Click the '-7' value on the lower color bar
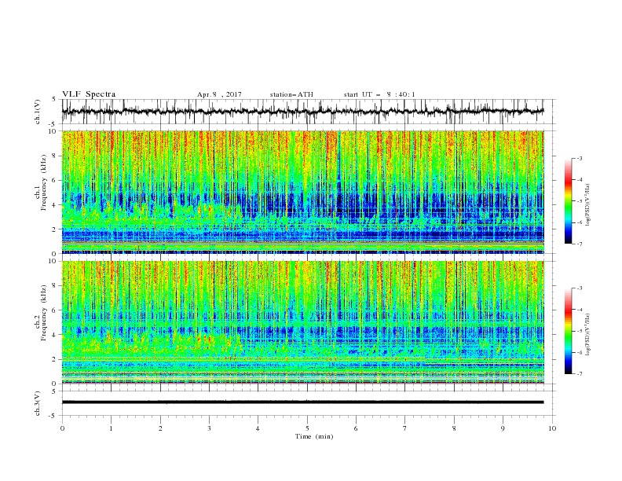 click(x=579, y=374)
